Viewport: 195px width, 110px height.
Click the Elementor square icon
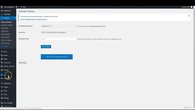click(2, 75)
